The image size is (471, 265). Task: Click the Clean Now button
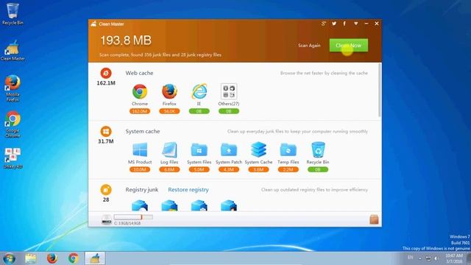click(348, 46)
